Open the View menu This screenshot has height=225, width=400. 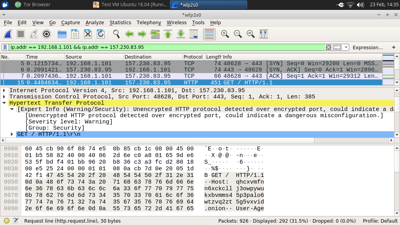38,22
